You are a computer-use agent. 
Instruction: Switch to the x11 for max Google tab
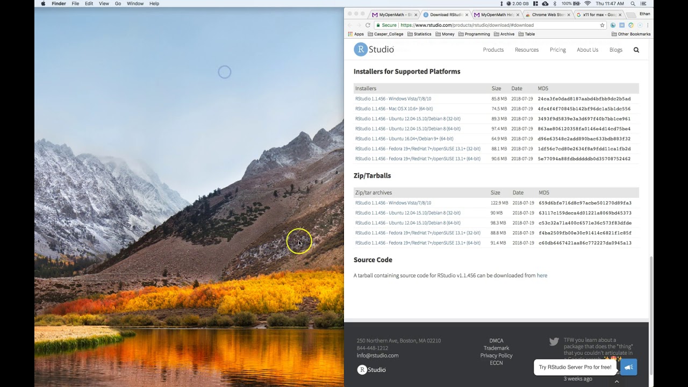click(x=598, y=15)
